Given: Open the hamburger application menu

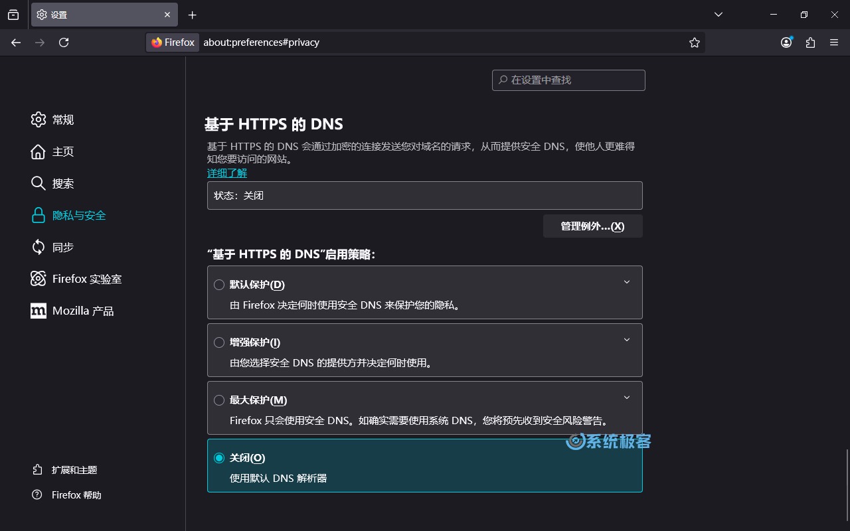Looking at the screenshot, I should click(x=834, y=42).
